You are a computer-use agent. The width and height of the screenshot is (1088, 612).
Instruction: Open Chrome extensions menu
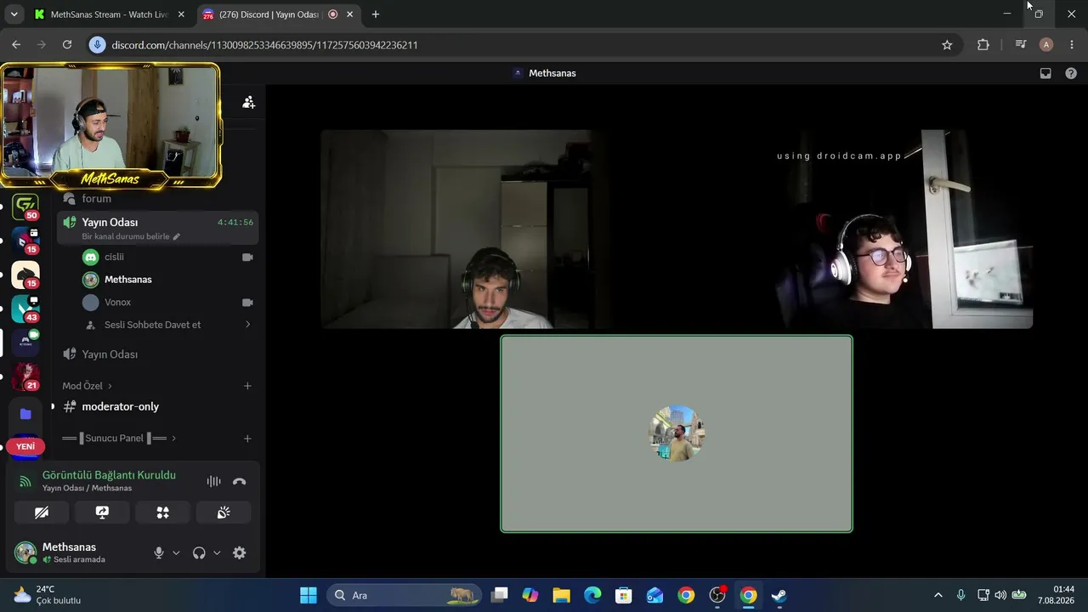(983, 45)
